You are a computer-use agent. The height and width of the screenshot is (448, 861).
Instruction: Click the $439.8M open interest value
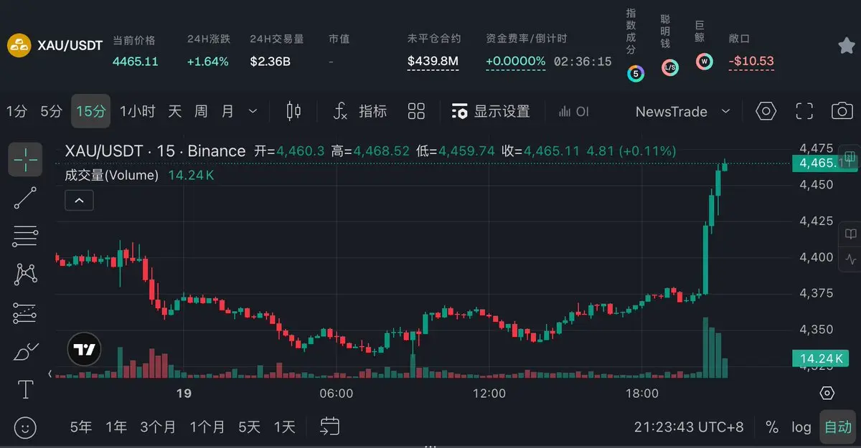coord(433,61)
